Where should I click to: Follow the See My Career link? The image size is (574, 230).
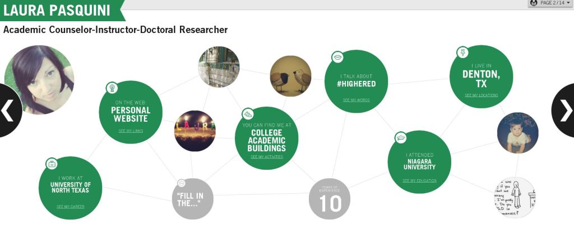71,207
